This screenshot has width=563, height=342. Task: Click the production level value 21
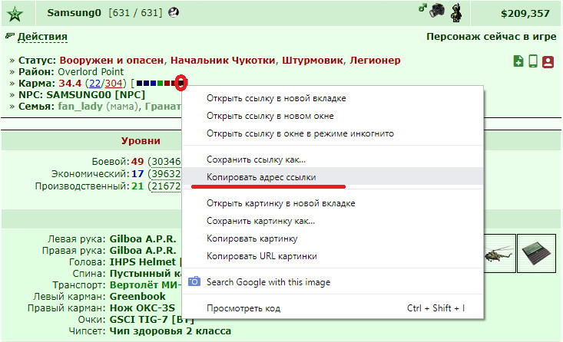137,186
